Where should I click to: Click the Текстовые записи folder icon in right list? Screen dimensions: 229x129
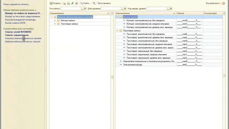click(x=121, y=30)
